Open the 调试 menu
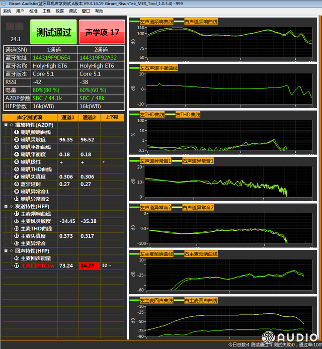This screenshot has height=349, width=322. pyautogui.click(x=73, y=11)
